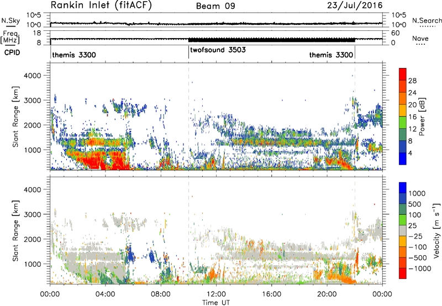
Task: Select the '-500' Velocity colorbar tick label
Action: 418,257
